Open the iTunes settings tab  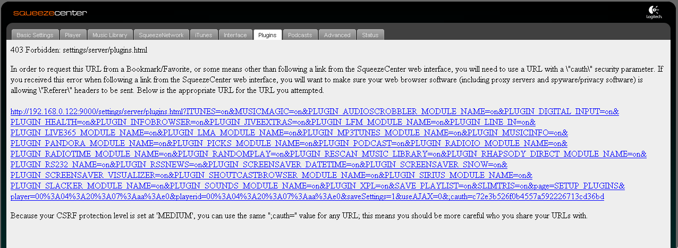click(204, 35)
